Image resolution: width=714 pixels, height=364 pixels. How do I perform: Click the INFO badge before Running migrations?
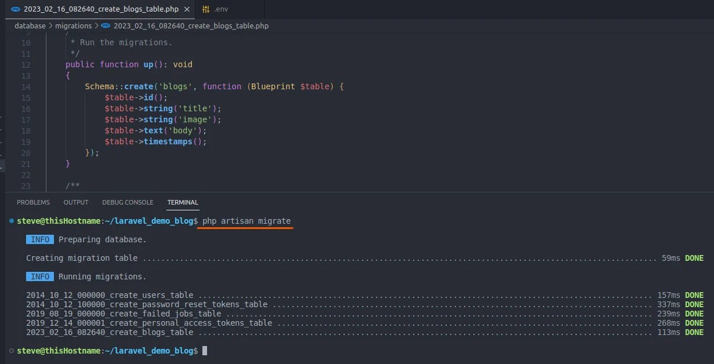[39, 276]
